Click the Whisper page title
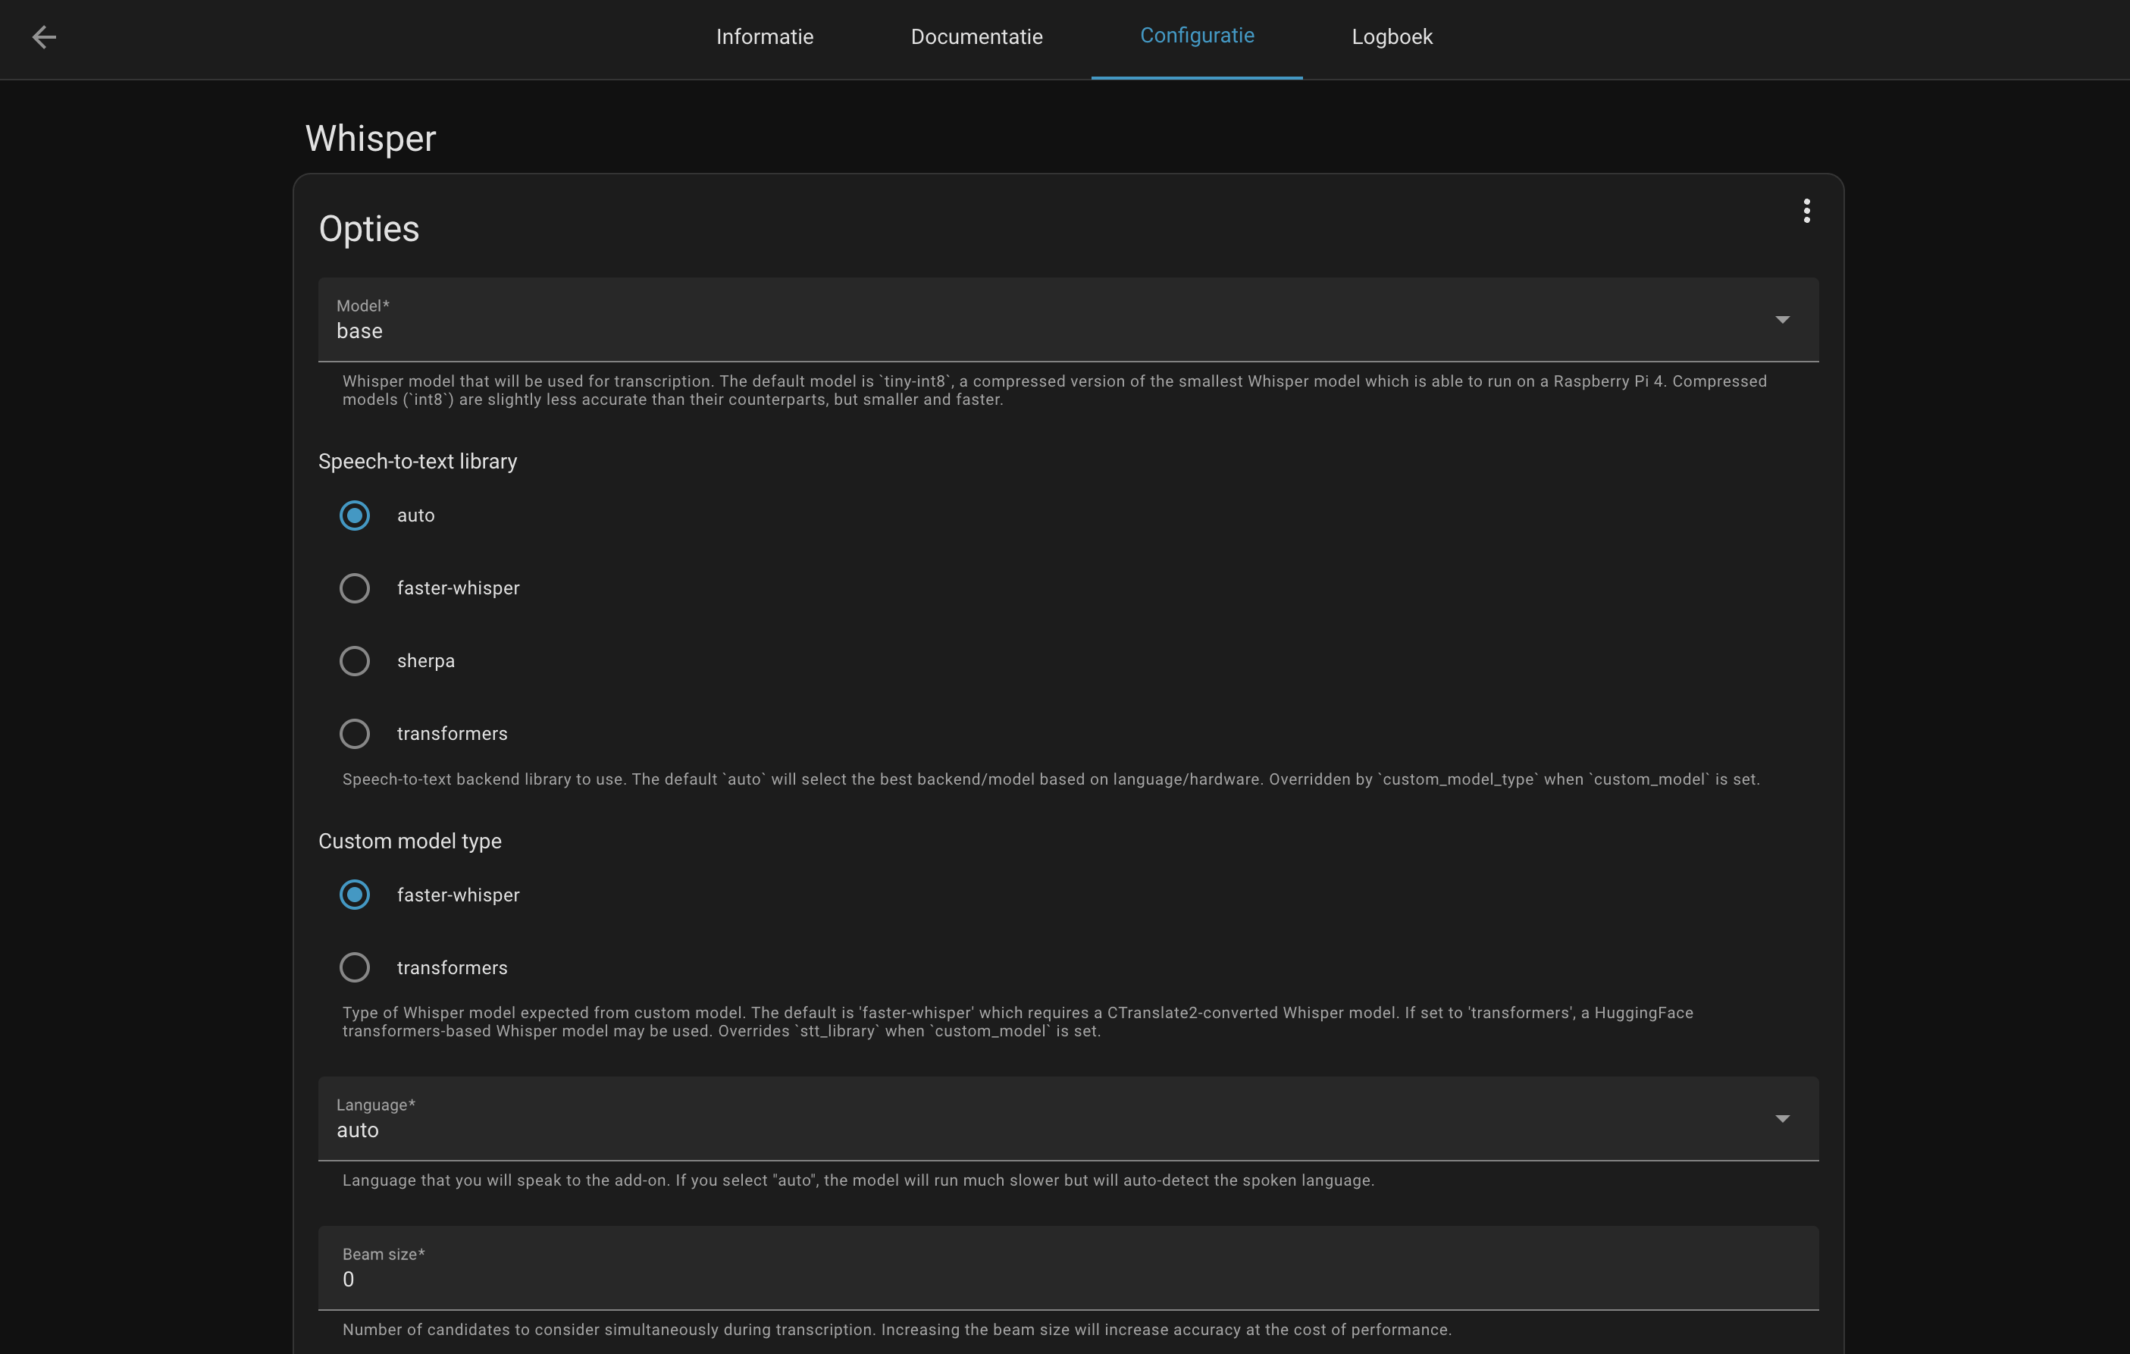 point(371,138)
